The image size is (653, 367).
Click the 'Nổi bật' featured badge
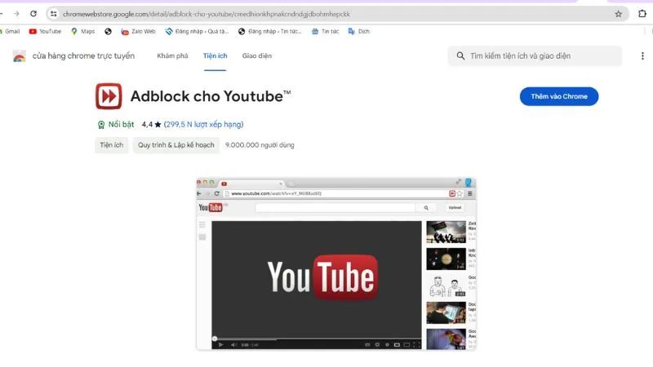click(116, 125)
